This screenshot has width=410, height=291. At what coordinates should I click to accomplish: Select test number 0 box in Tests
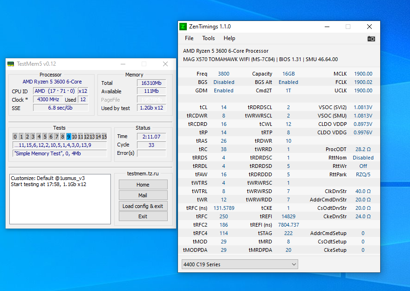(15, 136)
